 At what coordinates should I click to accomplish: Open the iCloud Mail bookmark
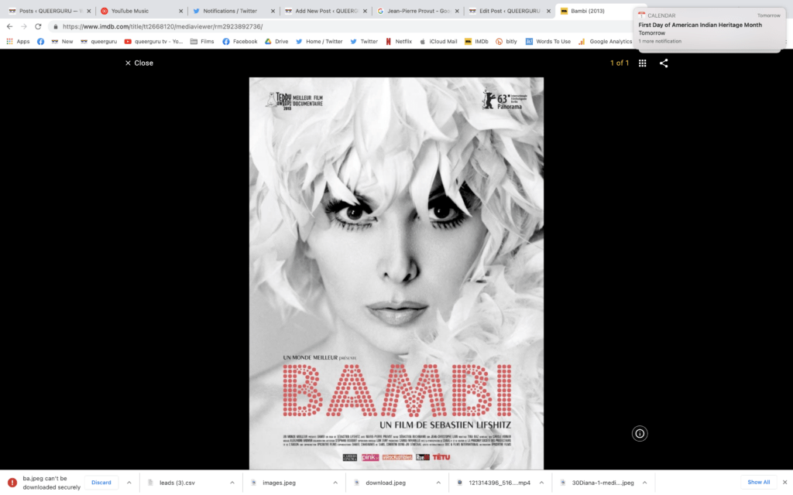[438, 42]
